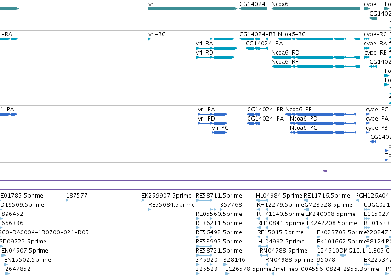This screenshot has height=276, width=391.
Task: Select the purple insertion marker endpoint
Action: pos(325,171)
